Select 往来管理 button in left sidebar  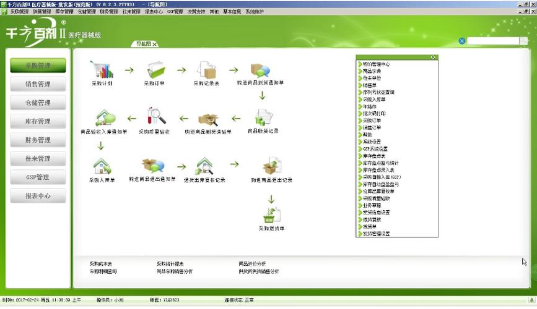(38, 159)
